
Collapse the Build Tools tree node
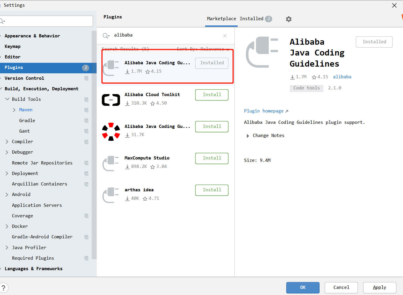tap(7, 99)
